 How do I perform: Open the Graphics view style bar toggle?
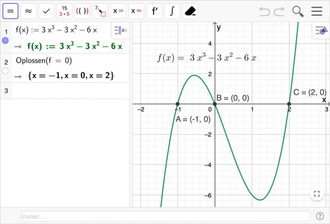[x=321, y=30]
